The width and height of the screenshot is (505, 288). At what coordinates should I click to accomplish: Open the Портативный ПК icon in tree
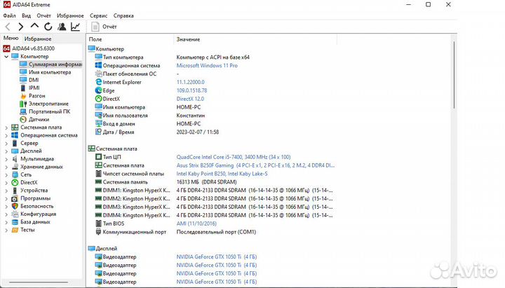tap(23, 111)
